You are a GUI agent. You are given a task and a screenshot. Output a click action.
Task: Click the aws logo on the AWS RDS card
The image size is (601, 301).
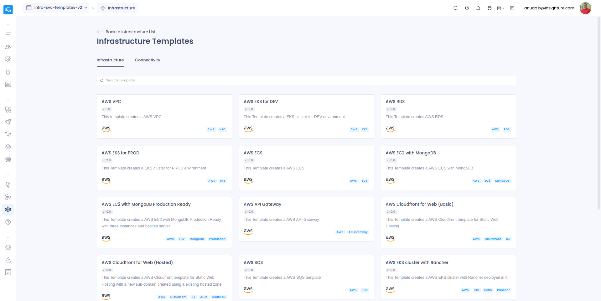pyautogui.click(x=390, y=129)
